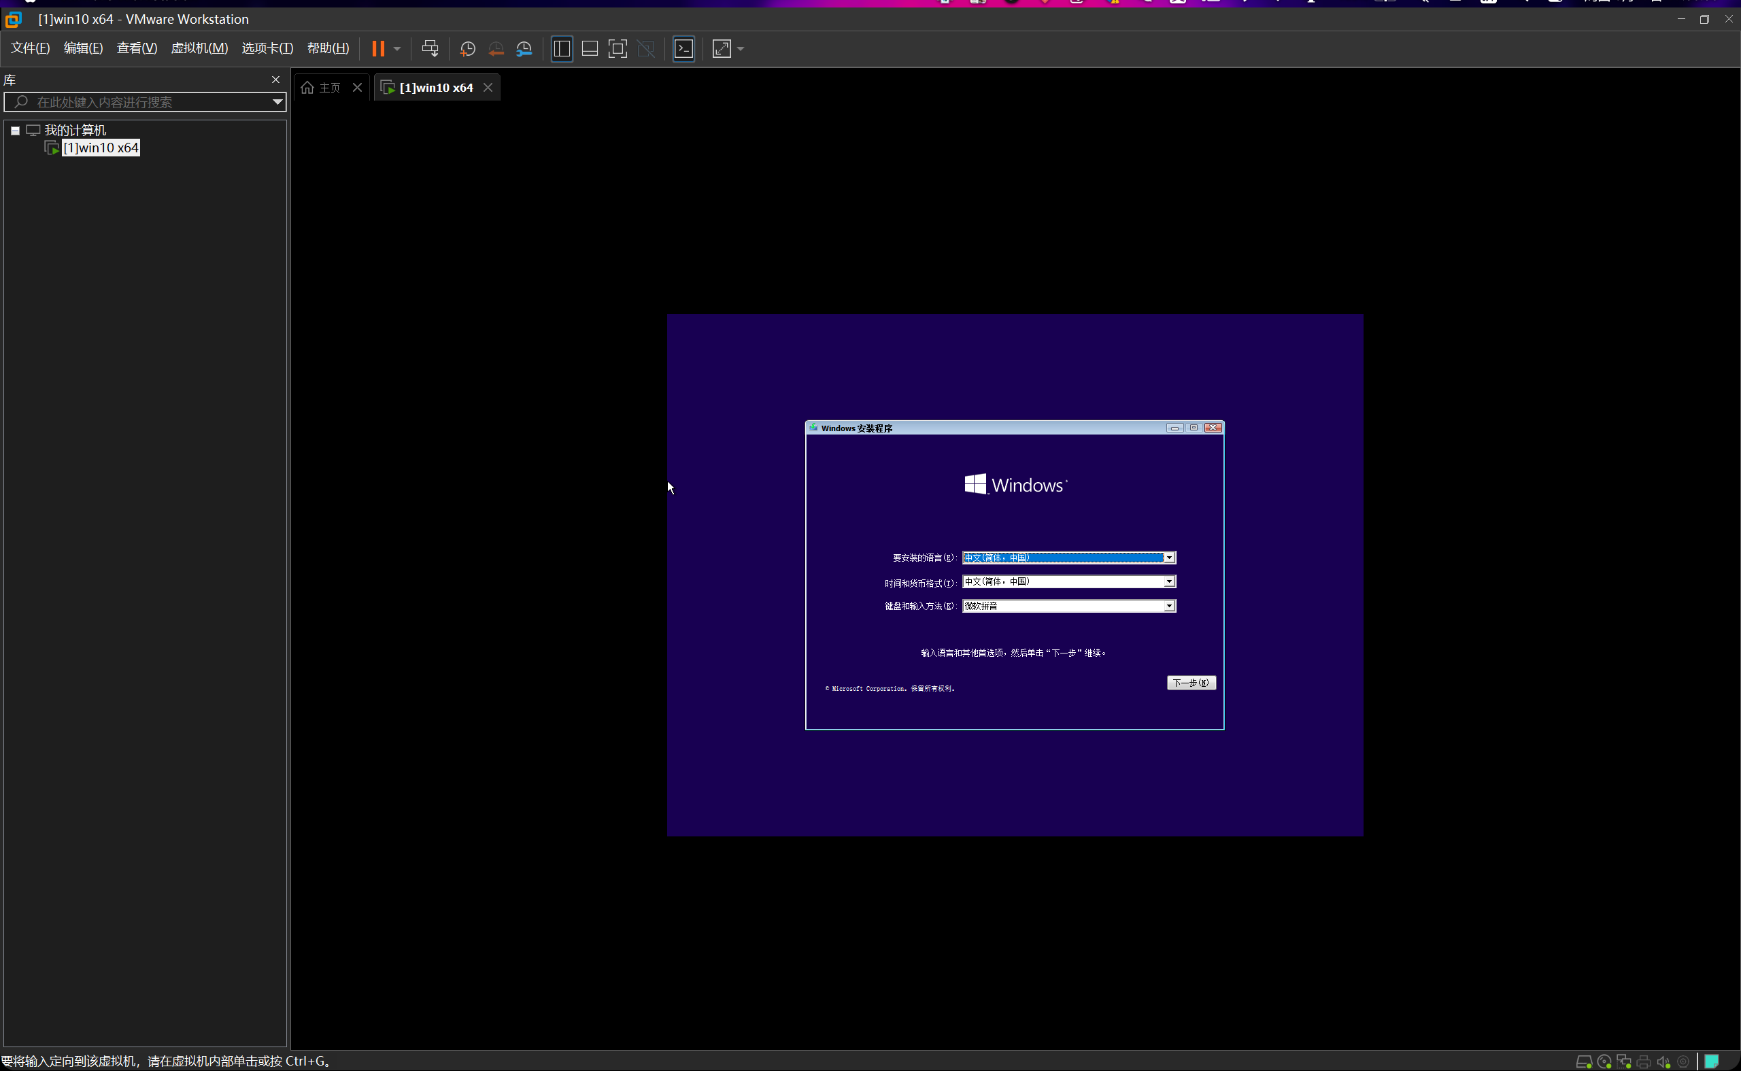Viewport: 1741px width, 1071px height.
Task: Click the stretch guest display icon
Action: (x=722, y=48)
